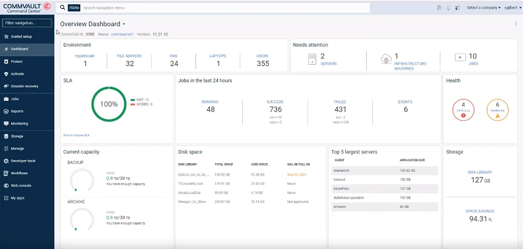This screenshot has width=523, height=249.
Task: Click the search magnifier icon
Action: [x=62, y=7]
